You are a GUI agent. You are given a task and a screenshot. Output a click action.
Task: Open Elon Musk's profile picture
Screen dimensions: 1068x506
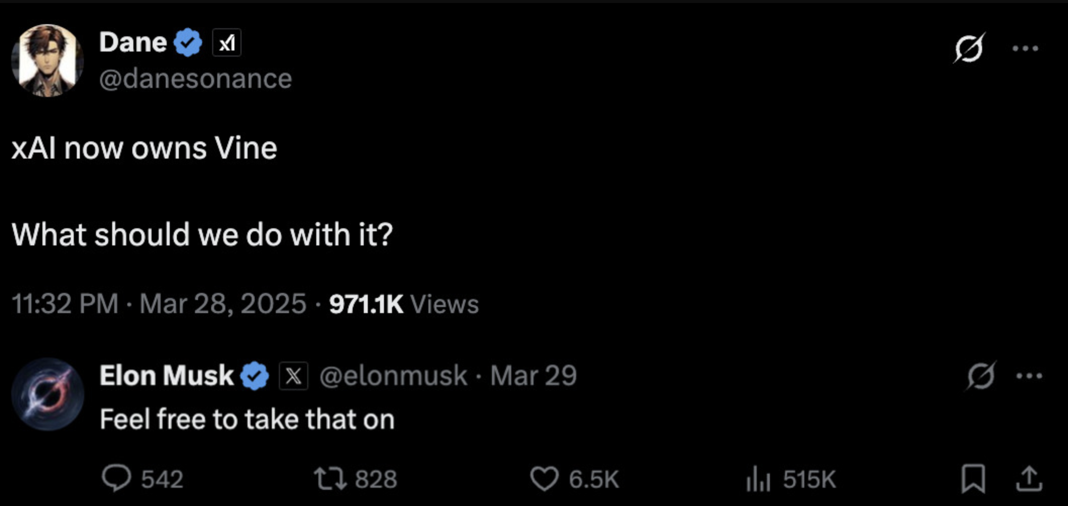coord(48,395)
